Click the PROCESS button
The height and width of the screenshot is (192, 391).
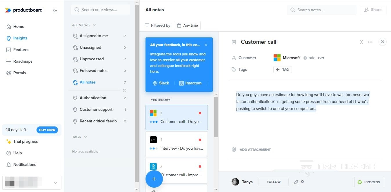click(x=369, y=182)
